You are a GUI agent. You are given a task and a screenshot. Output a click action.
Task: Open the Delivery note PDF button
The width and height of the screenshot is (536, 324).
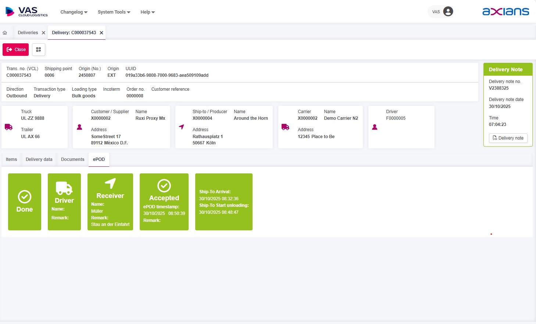click(508, 138)
